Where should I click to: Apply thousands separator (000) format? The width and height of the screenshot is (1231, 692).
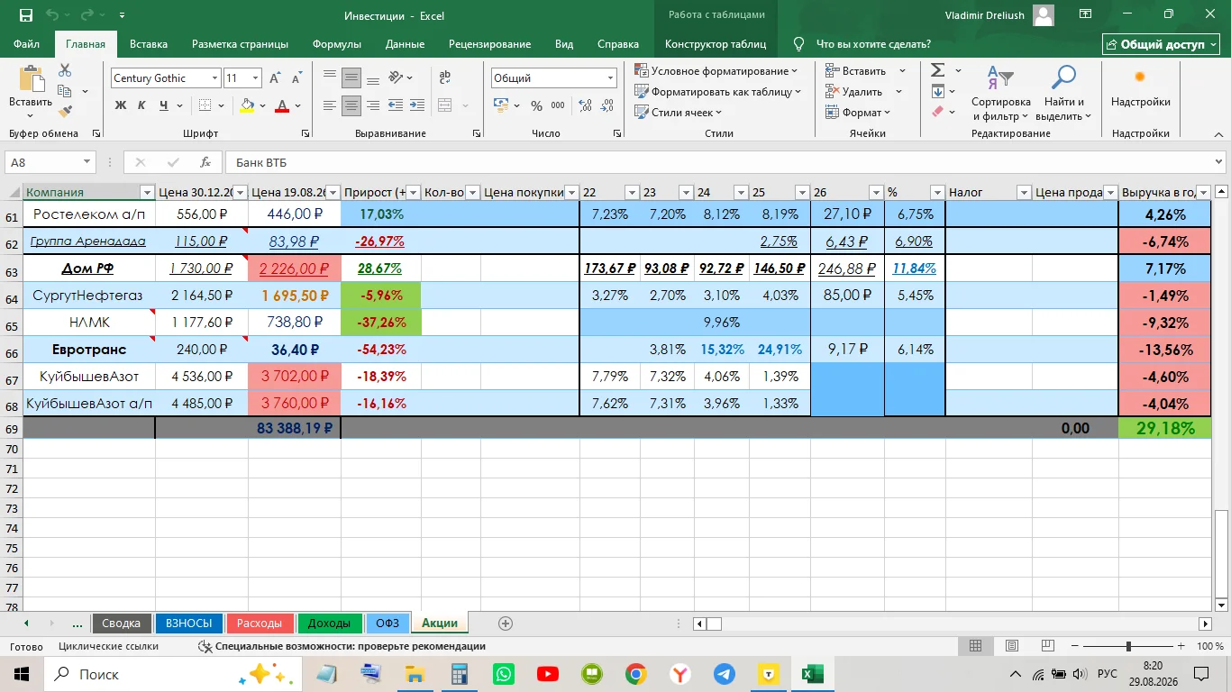(559, 106)
